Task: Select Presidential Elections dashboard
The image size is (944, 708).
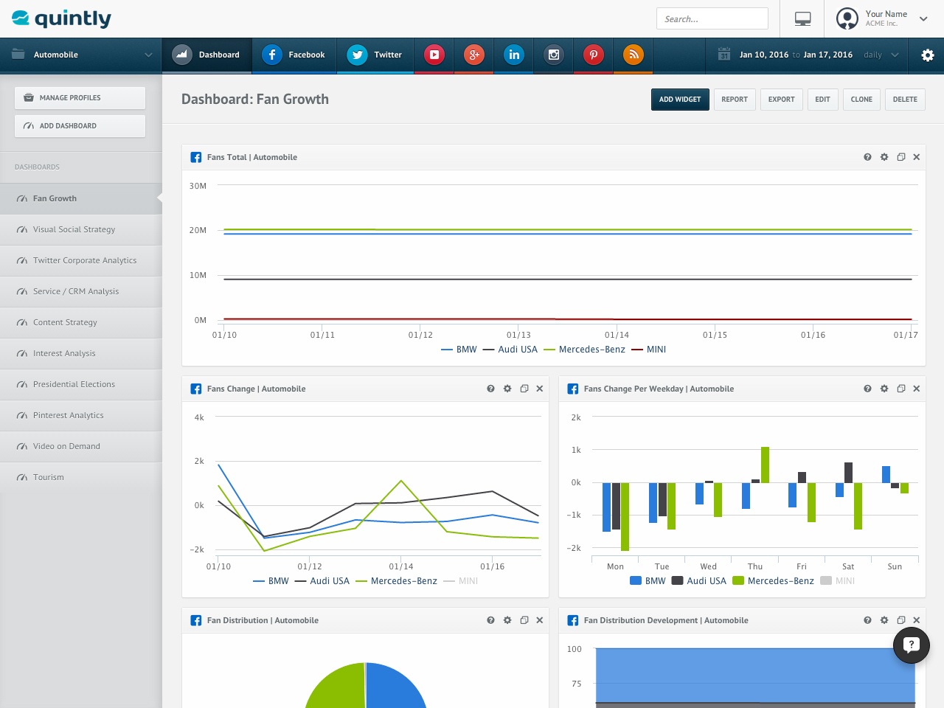Action: [x=81, y=384]
